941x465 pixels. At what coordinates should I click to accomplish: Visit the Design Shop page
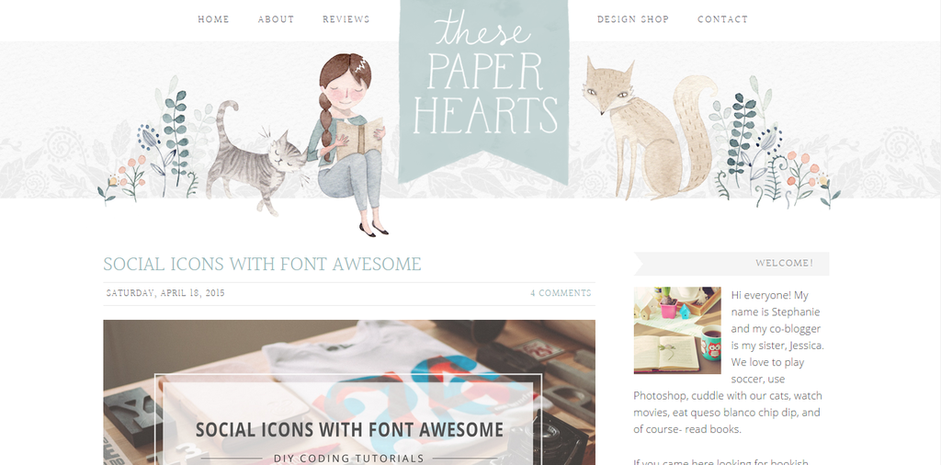coord(633,19)
